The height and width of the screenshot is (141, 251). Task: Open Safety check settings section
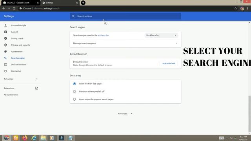17,38
